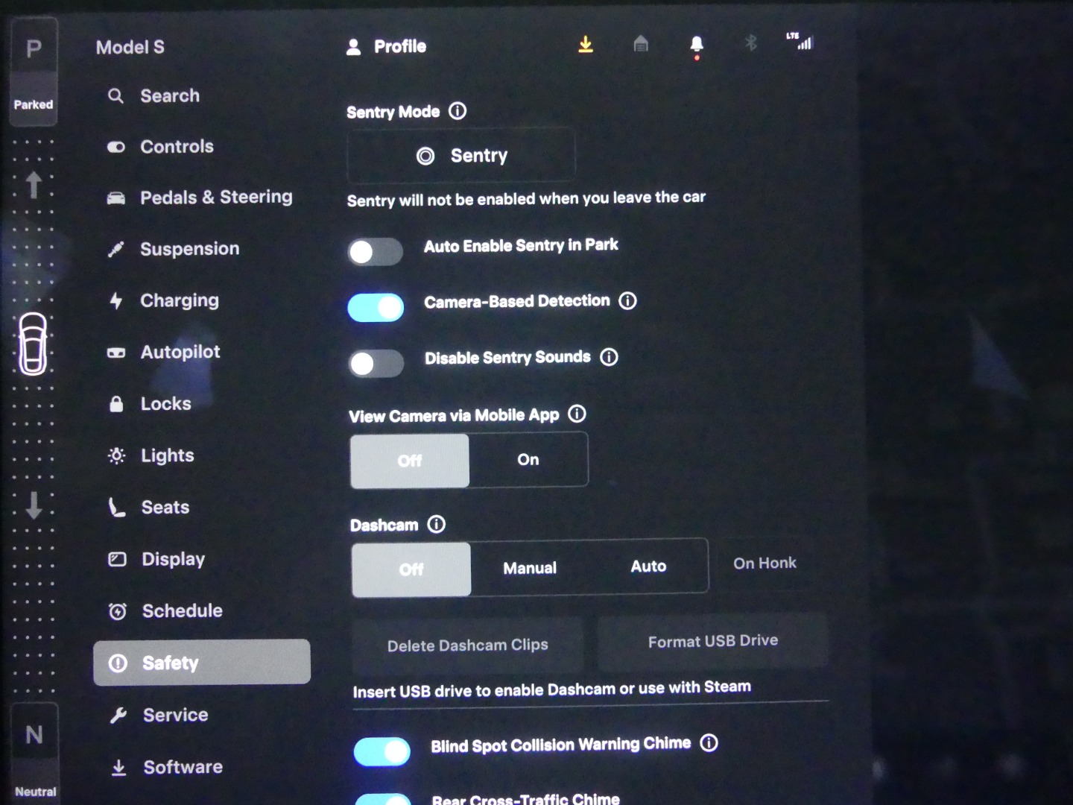Turn off Camera-Based Detection toggle

click(x=376, y=307)
